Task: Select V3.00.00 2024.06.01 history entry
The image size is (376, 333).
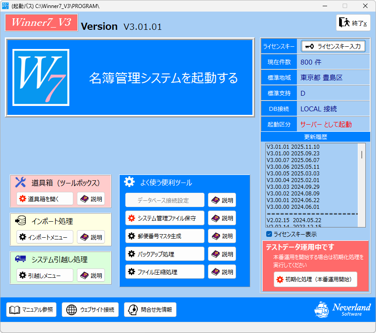Action: (293, 207)
